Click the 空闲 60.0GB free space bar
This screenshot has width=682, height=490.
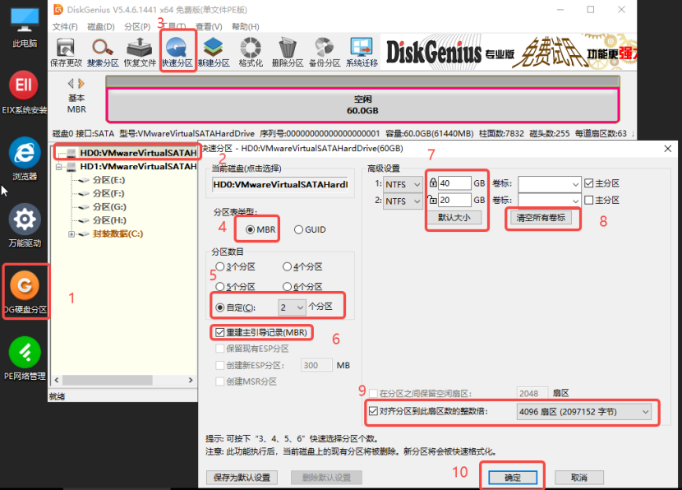362,105
